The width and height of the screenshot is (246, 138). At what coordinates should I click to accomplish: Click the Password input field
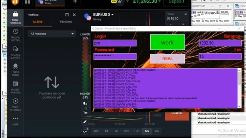[115, 56]
